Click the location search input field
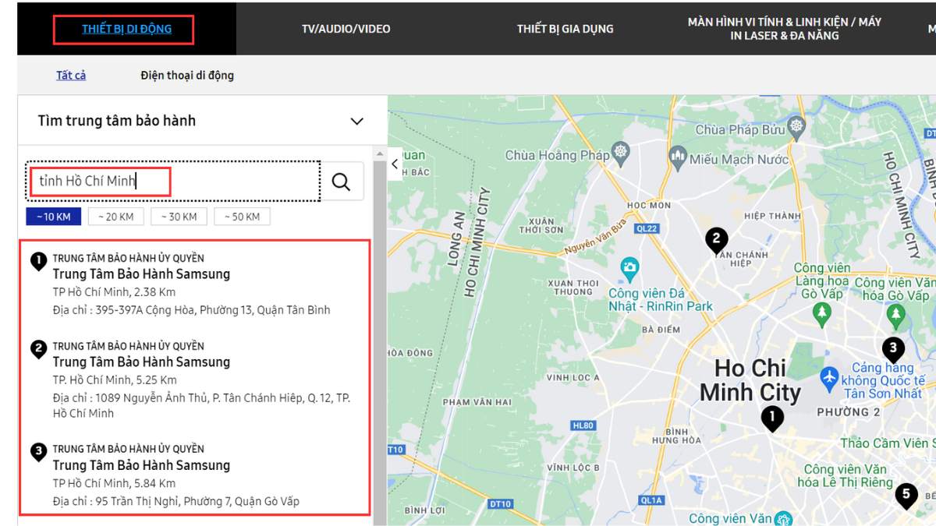This screenshot has width=936, height=526. tap(173, 182)
